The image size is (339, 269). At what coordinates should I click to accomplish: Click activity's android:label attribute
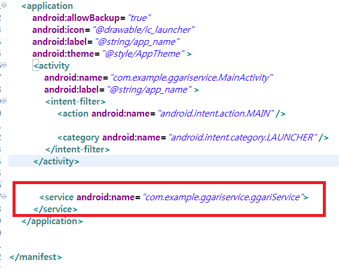coord(72,90)
